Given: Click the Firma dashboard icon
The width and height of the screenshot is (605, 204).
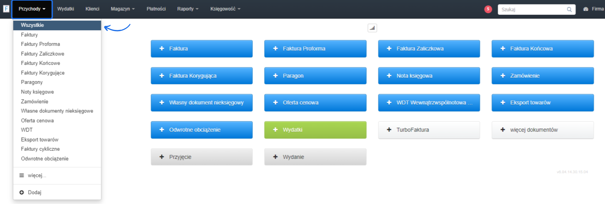Looking at the screenshot, I should [586, 9].
